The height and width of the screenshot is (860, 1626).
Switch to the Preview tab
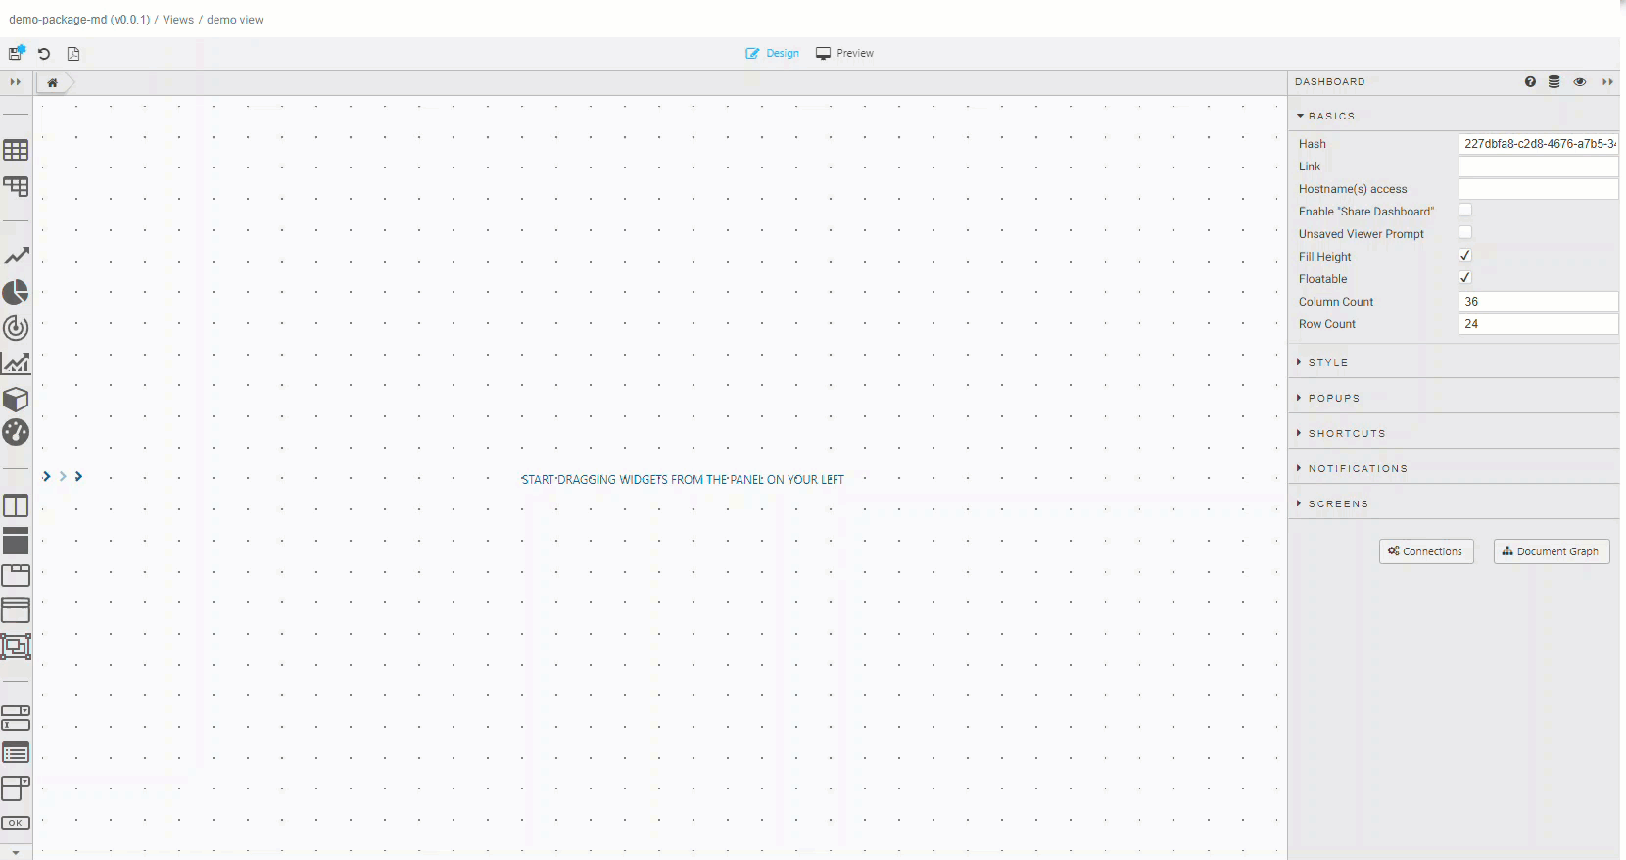[844, 53]
